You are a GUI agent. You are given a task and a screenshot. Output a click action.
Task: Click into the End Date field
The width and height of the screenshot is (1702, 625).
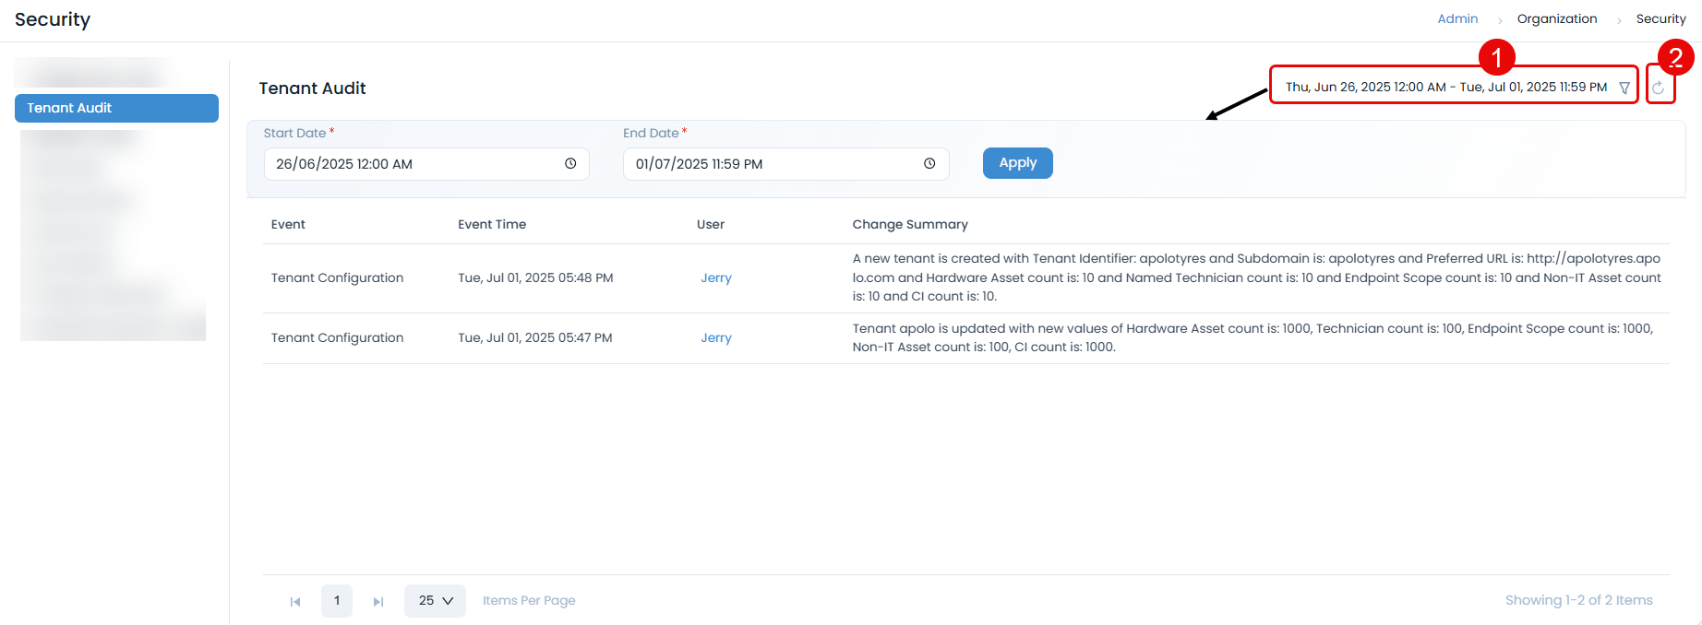click(x=771, y=164)
